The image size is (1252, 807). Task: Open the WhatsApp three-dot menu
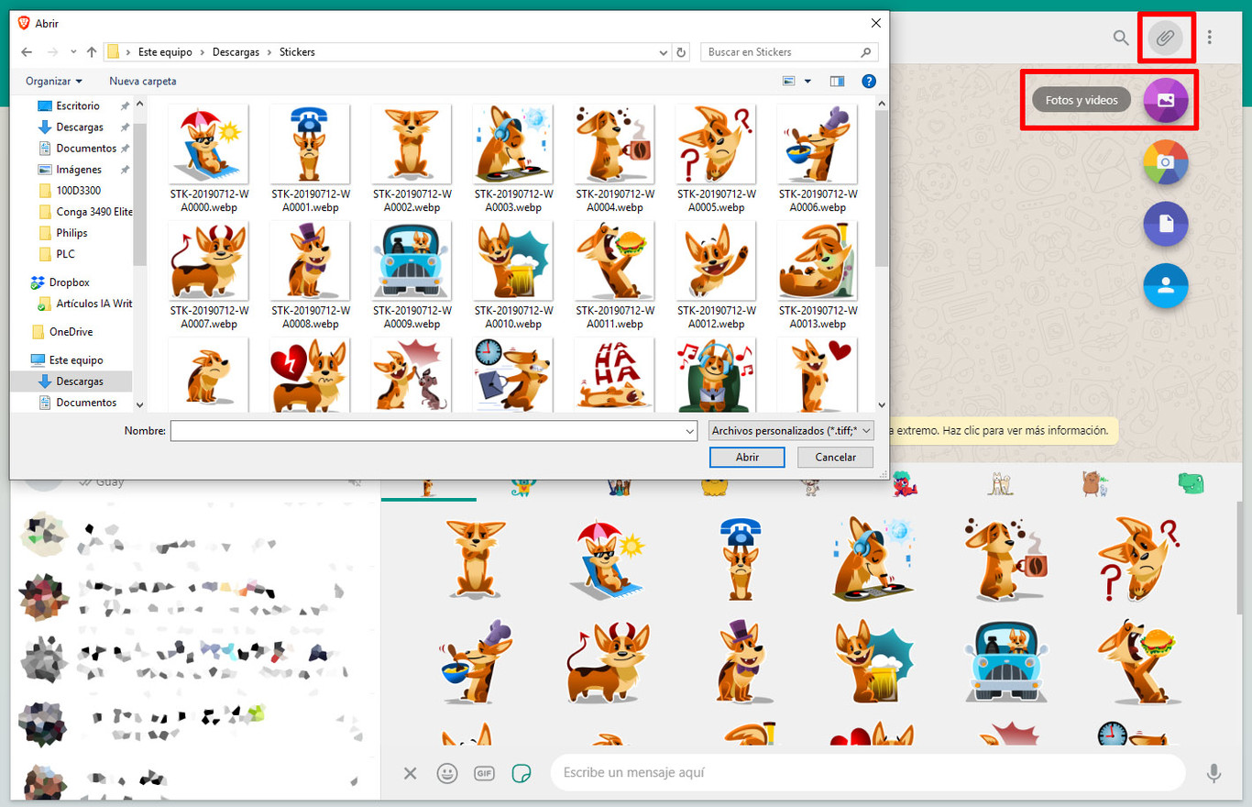click(x=1210, y=38)
